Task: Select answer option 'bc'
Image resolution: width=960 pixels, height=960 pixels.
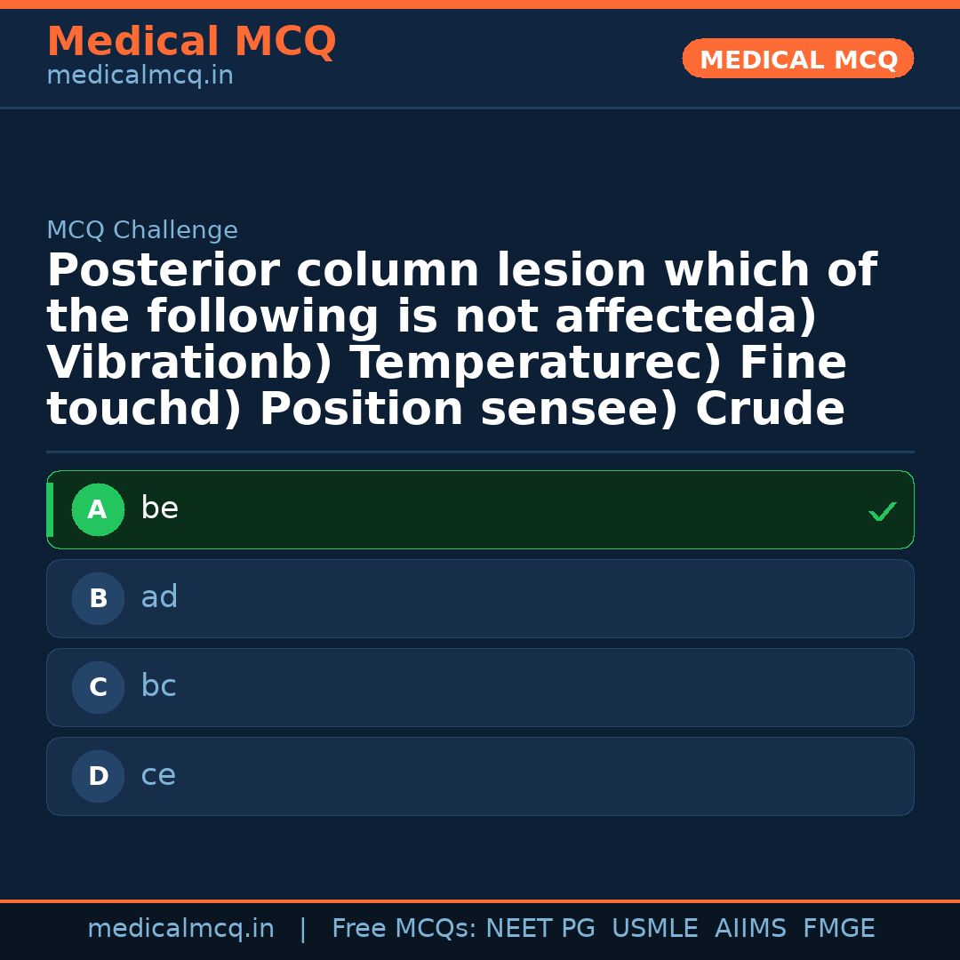Action: [x=480, y=687]
